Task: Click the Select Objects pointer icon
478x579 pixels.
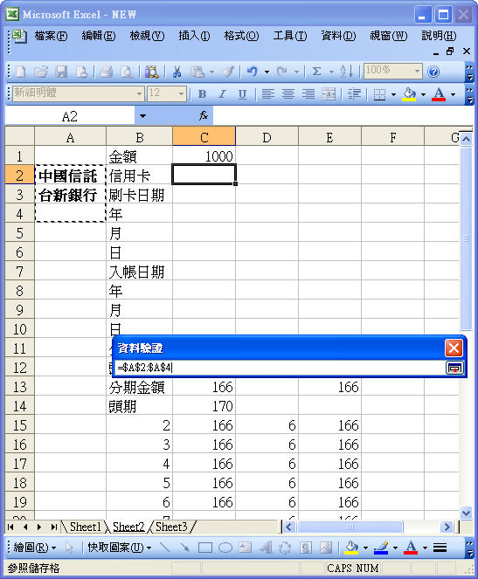Action: [69, 548]
